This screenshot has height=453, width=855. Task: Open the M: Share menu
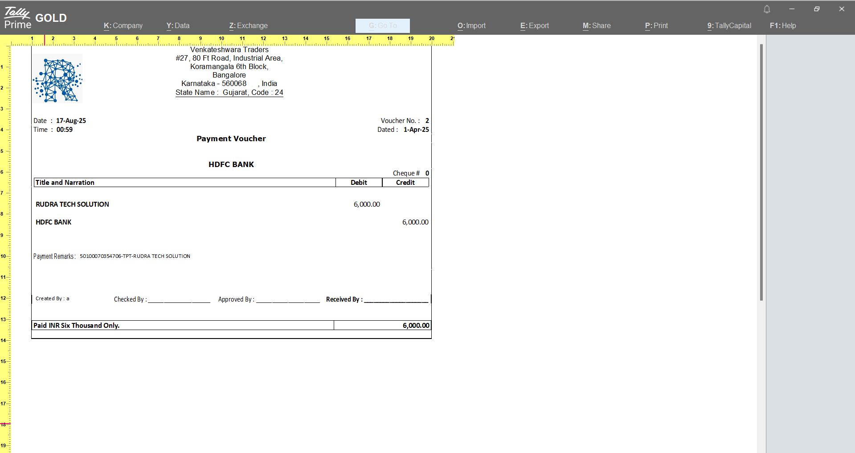click(597, 26)
